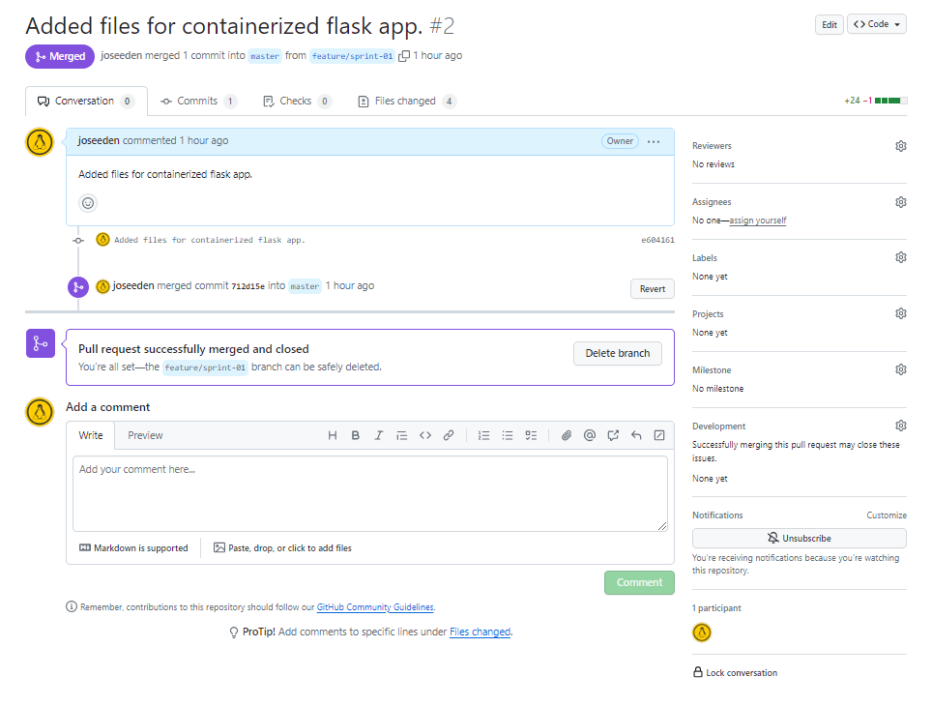Attach files with the paperclip icon

tap(567, 435)
